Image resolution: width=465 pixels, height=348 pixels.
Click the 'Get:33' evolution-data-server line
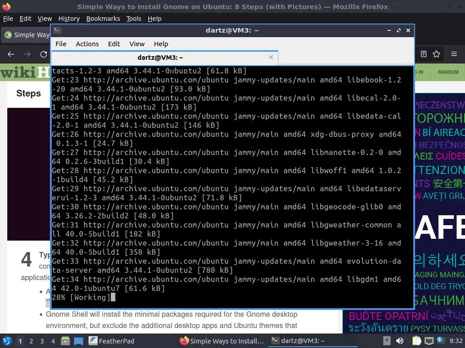click(227, 266)
